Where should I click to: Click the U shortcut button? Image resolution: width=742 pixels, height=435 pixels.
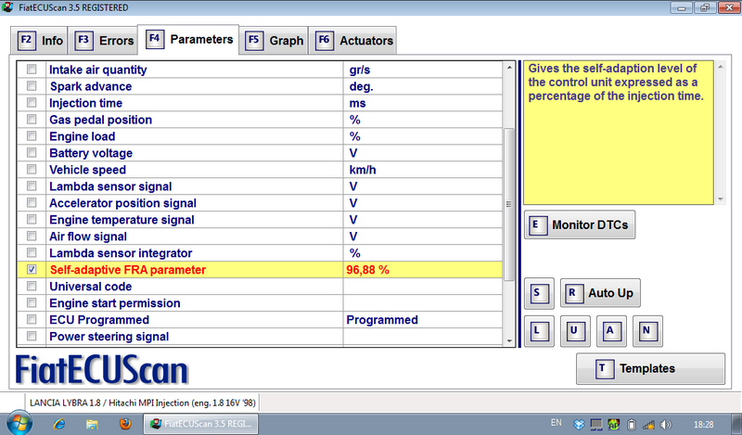(574, 330)
